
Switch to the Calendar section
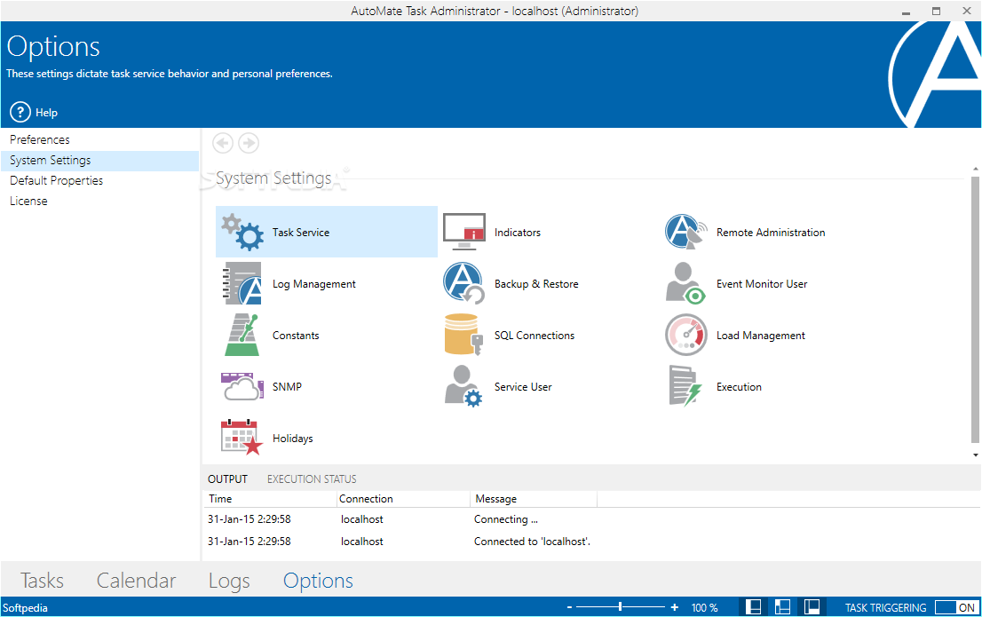click(x=136, y=580)
